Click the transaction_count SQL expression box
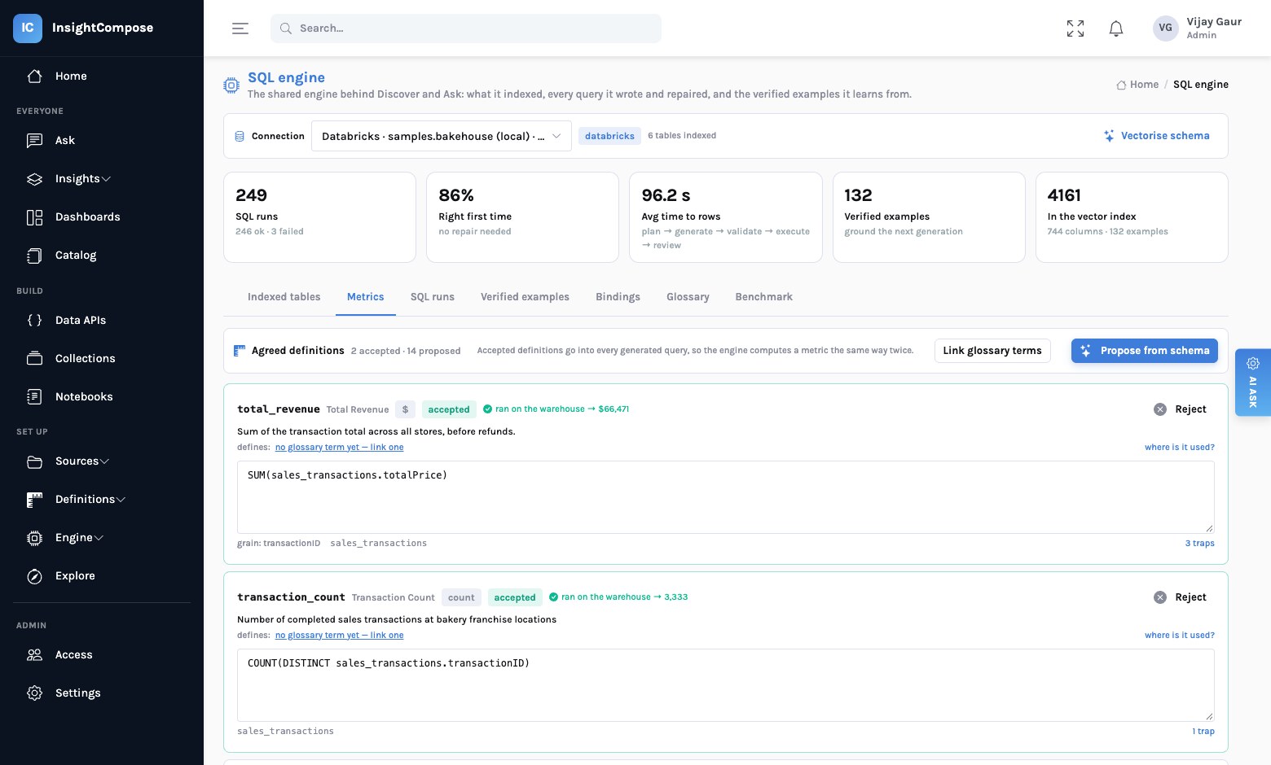The width and height of the screenshot is (1271, 765). (726, 685)
